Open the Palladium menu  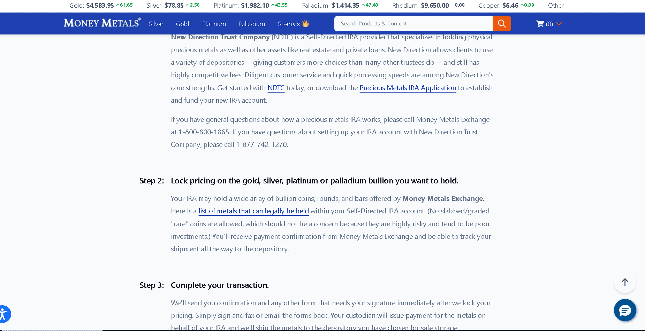[x=252, y=24]
